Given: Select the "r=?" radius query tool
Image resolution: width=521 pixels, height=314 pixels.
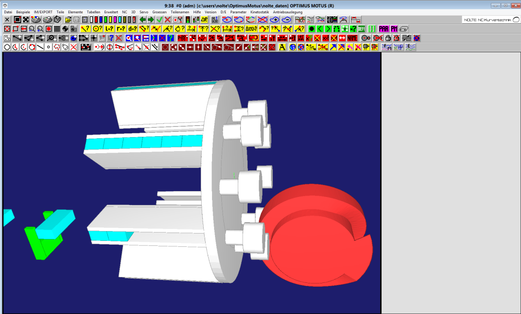Looking at the screenshot, I should click(x=121, y=29).
